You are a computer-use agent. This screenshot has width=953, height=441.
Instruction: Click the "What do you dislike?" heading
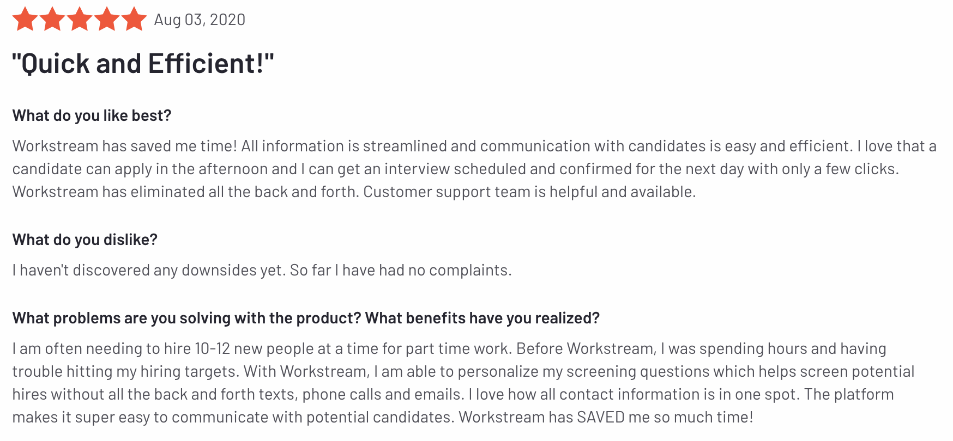coord(85,240)
